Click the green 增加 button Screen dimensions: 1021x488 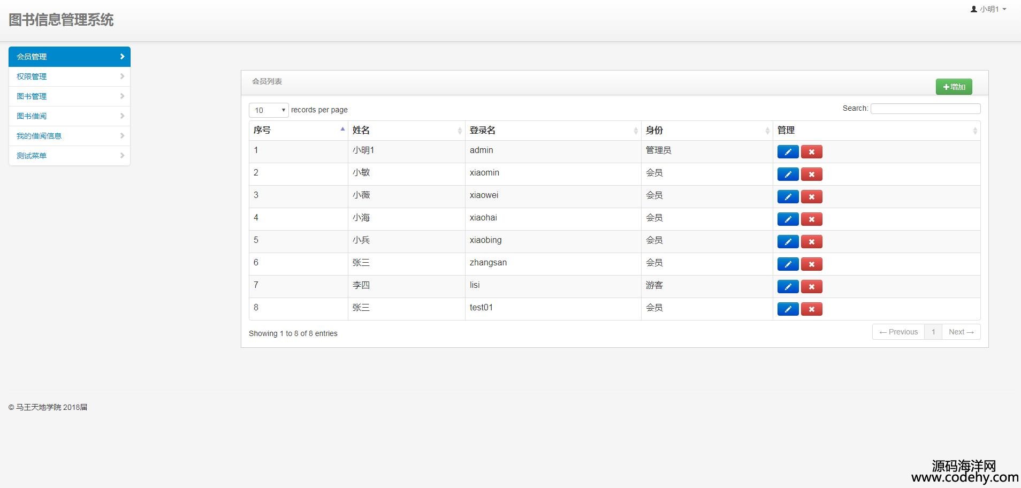954,87
